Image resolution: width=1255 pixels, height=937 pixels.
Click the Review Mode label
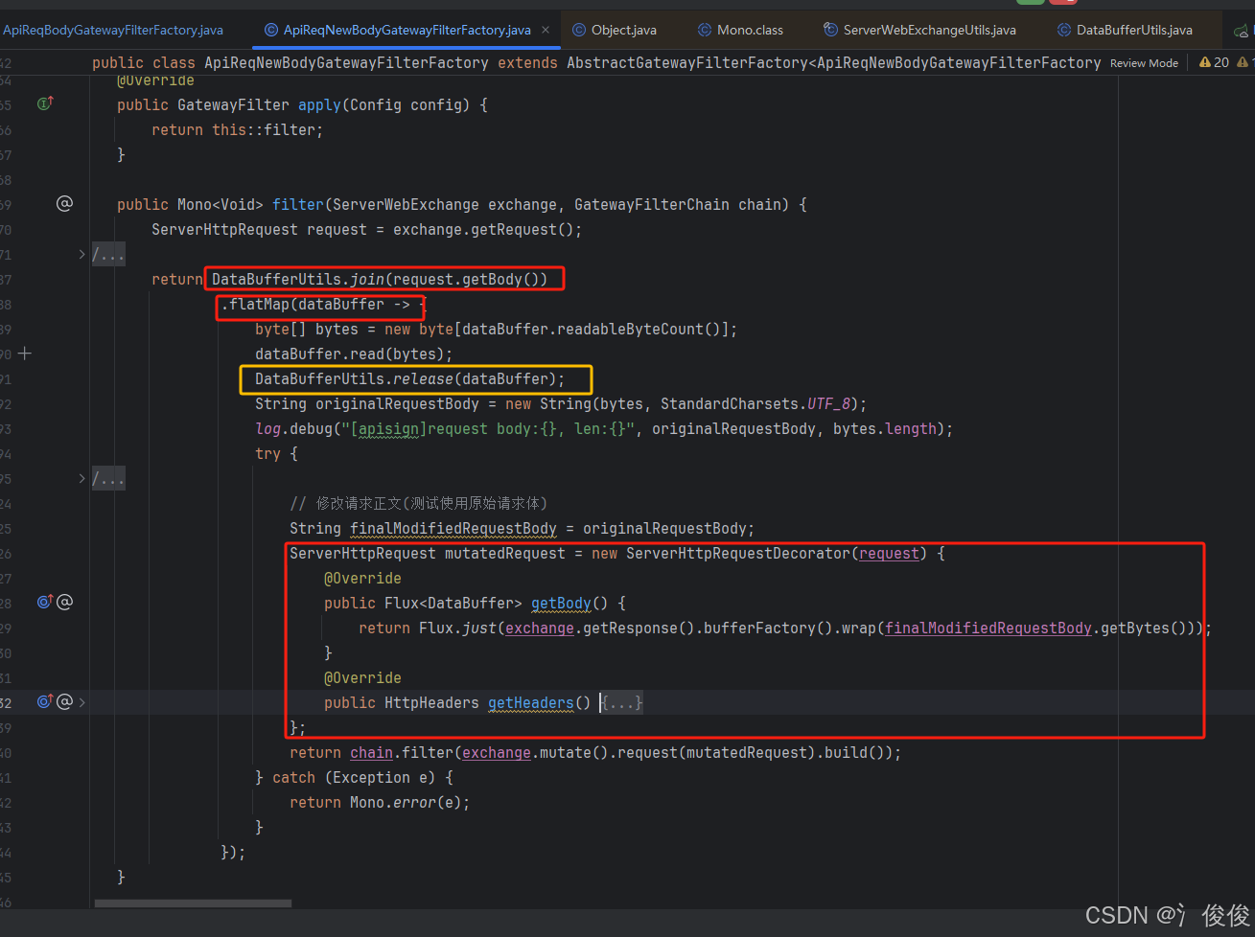coord(1144,63)
